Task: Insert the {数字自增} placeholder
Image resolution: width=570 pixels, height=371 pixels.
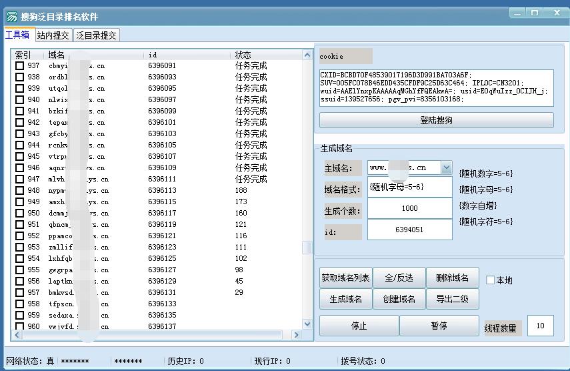Action: 477,206
